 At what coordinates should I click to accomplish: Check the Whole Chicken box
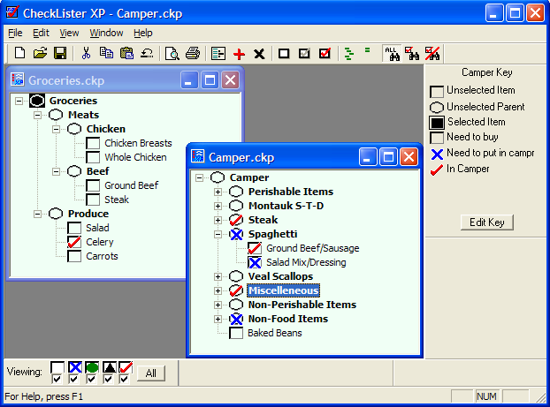93,157
